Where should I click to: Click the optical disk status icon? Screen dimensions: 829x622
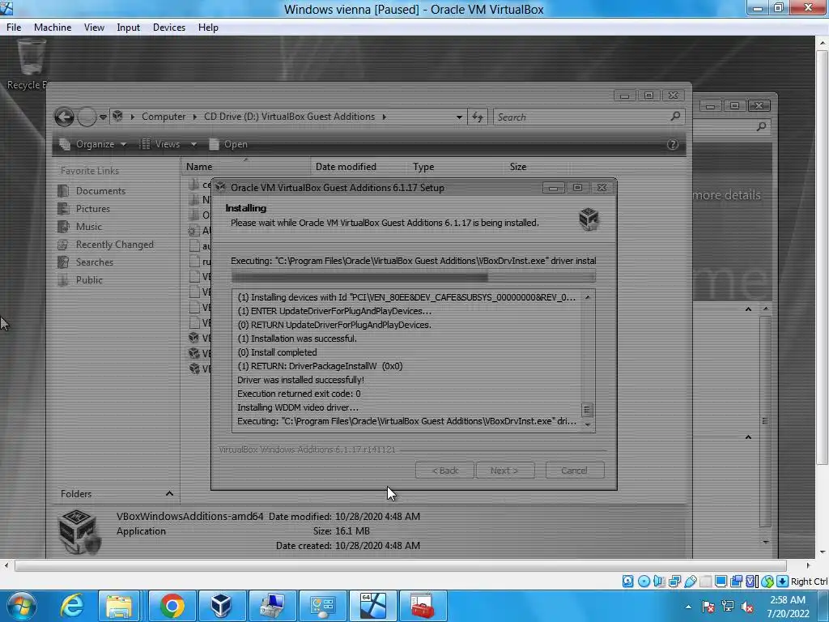[x=644, y=582]
